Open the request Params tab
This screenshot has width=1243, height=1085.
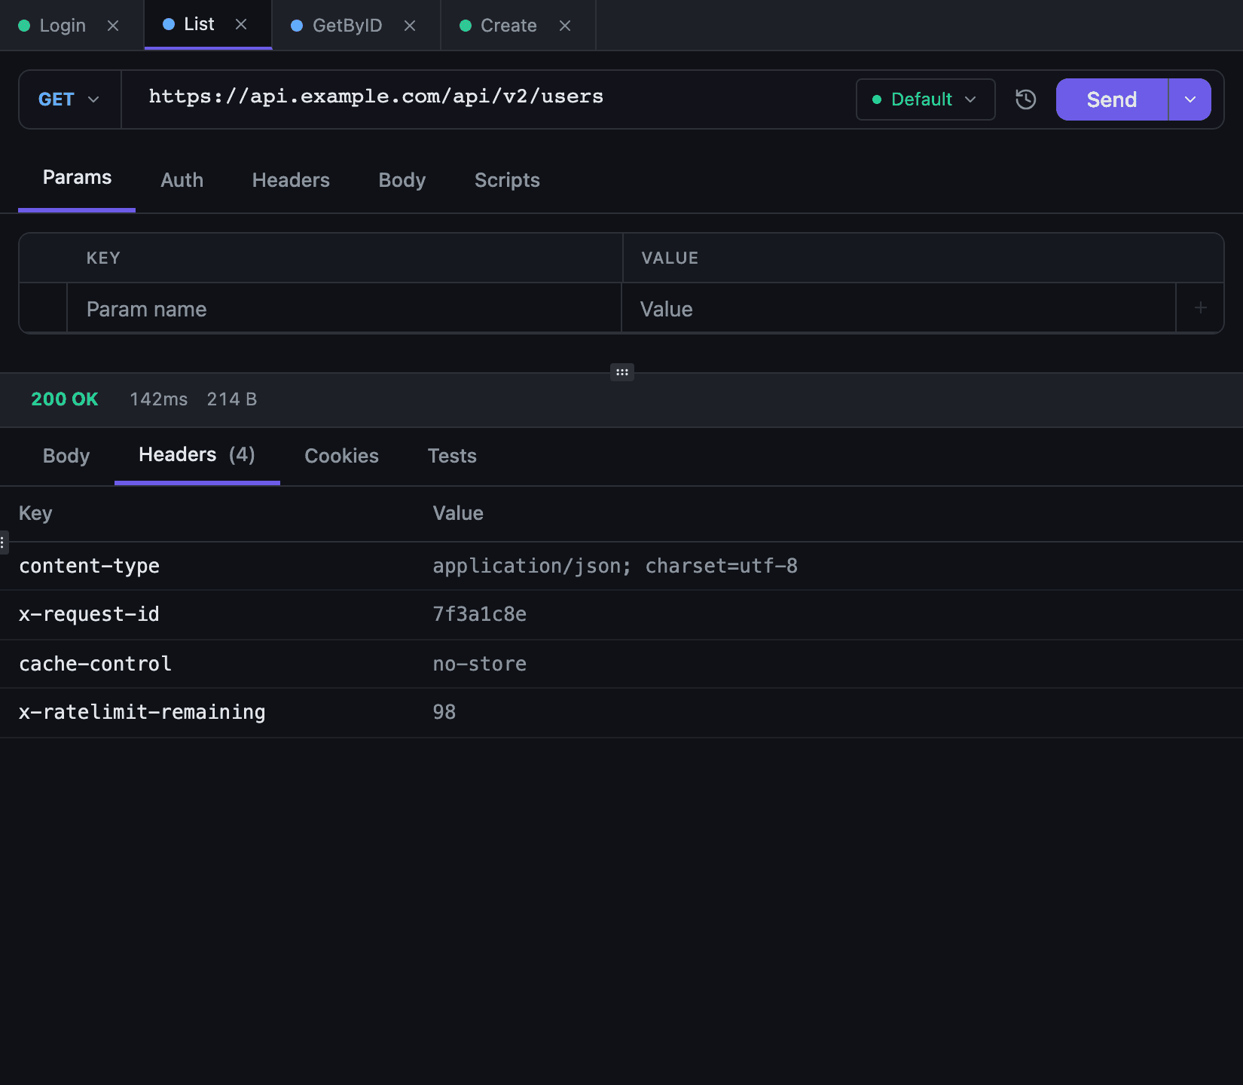[x=77, y=178]
